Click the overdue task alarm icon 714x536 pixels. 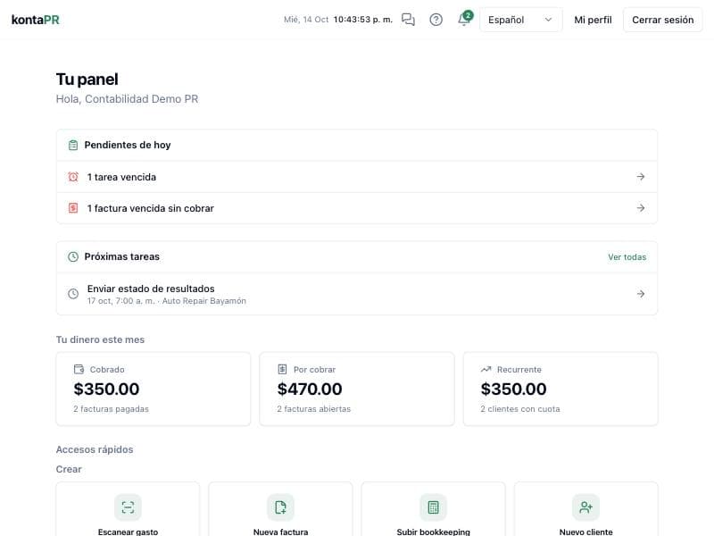73,177
